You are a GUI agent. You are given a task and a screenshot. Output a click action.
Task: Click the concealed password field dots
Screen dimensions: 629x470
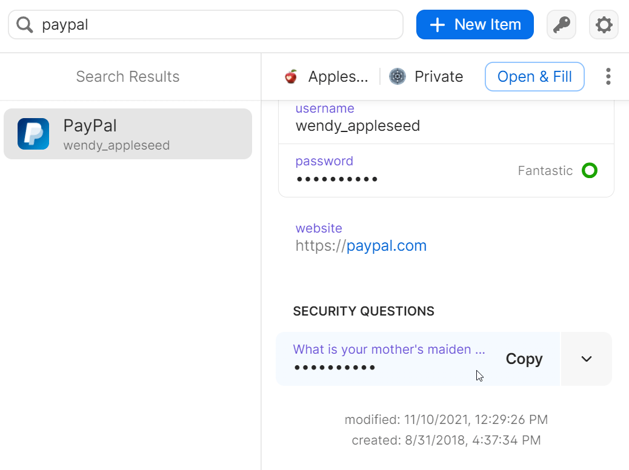337,179
